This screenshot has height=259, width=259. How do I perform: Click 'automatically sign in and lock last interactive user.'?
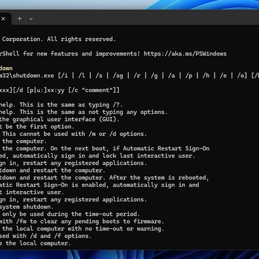(104, 156)
